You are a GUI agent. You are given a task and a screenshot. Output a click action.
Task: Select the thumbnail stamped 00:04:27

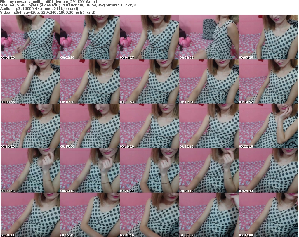click(149, 37)
